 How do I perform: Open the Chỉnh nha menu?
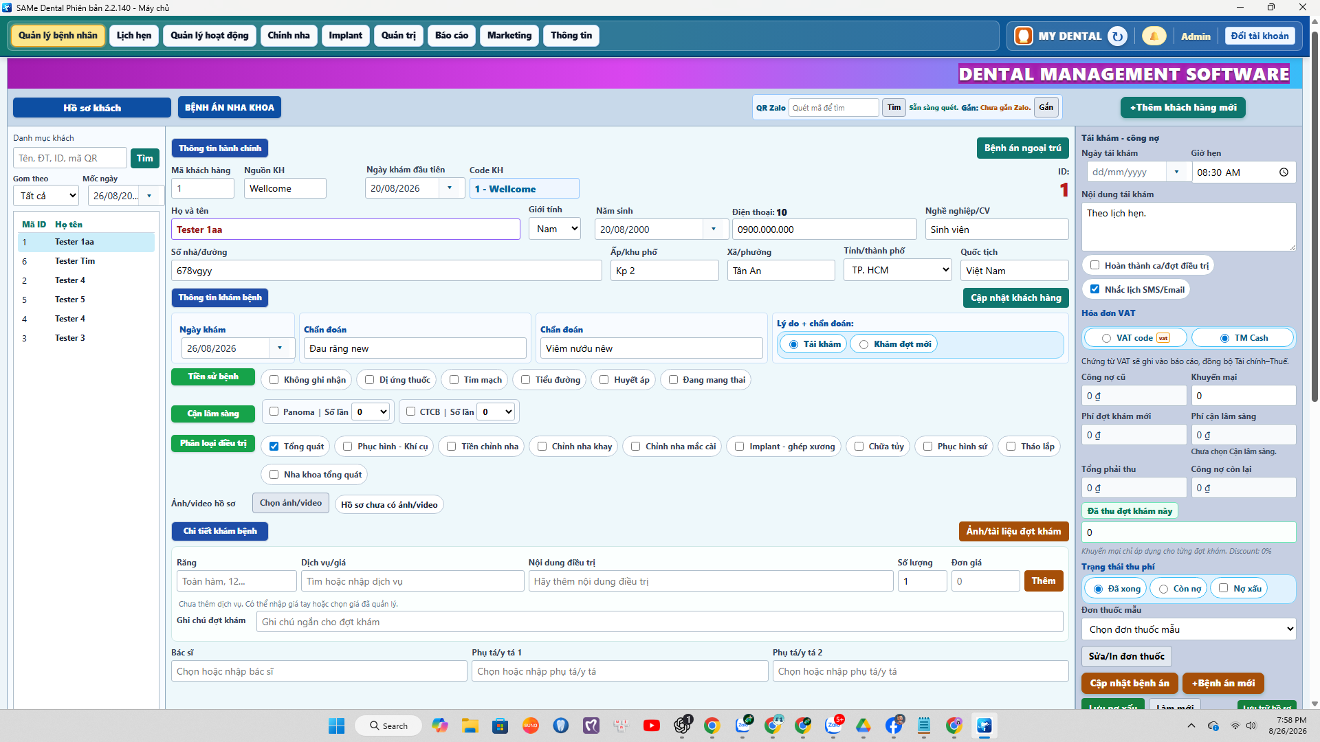289,36
